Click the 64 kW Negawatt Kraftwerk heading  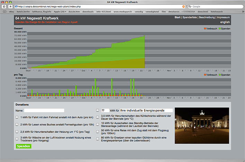37,18
